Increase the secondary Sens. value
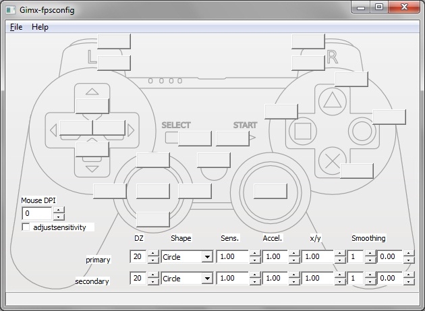The image size is (425, 311). tap(255, 275)
